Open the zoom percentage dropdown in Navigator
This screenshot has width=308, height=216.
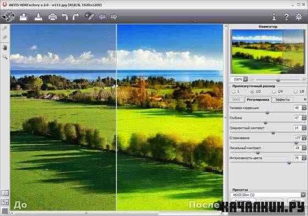(245, 79)
